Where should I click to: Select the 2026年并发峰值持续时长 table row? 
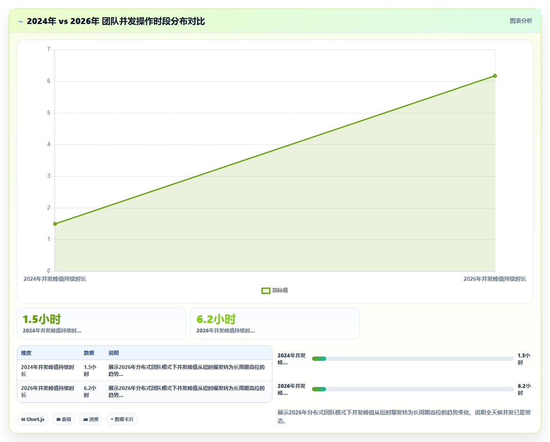pos(144,392)
